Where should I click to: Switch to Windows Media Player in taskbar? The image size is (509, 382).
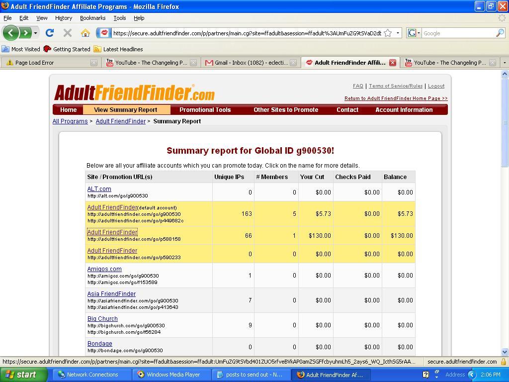coord(171,375)
